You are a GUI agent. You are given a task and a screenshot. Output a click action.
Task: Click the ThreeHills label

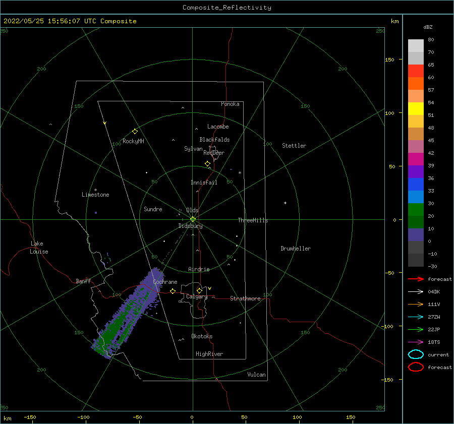[x=253, y=220]
